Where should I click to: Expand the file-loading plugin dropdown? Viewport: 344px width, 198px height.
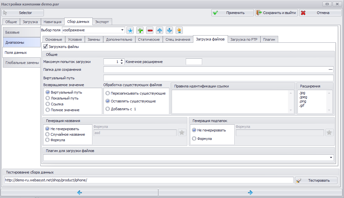331,157
